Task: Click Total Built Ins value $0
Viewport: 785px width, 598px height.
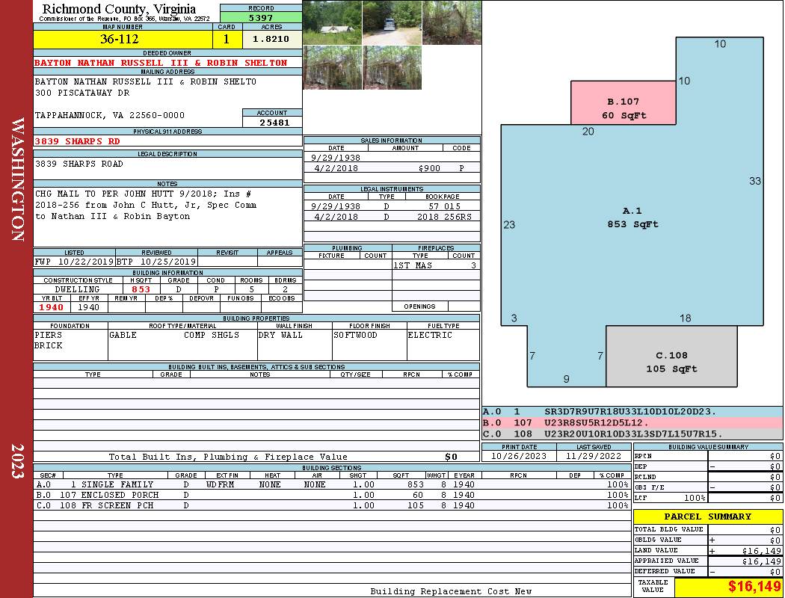Action: pyautogui.click(x=451, y=457)
